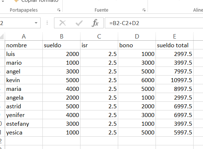This screenshot has width=203, height=149.
Task: Select the cell with name kevin
Action: tap(24, 80)
